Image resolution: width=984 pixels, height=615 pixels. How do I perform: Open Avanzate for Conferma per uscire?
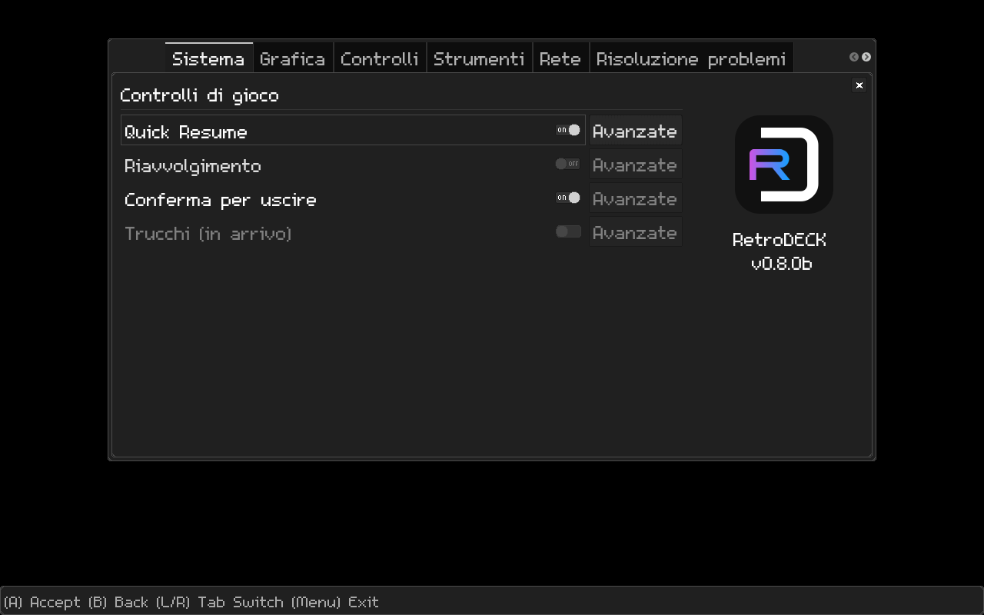pos(635,198)
